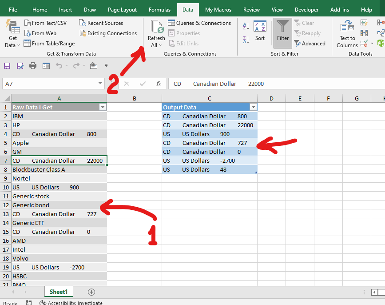Click the Flash Fill icon
385x305 pixels.
(364, 23)
